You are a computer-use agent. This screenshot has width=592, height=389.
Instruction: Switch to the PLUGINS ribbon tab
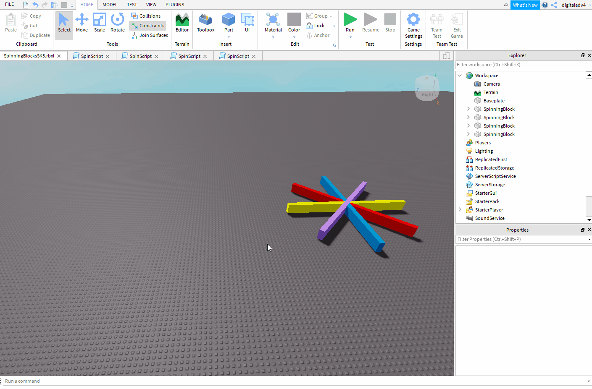(175, 5)
